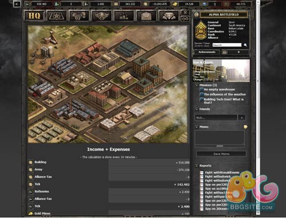This screenshot has height=219, width=286.
Task: Click the Sun & Clouds weather thumbnail
Action: click(x=221, y=71)
